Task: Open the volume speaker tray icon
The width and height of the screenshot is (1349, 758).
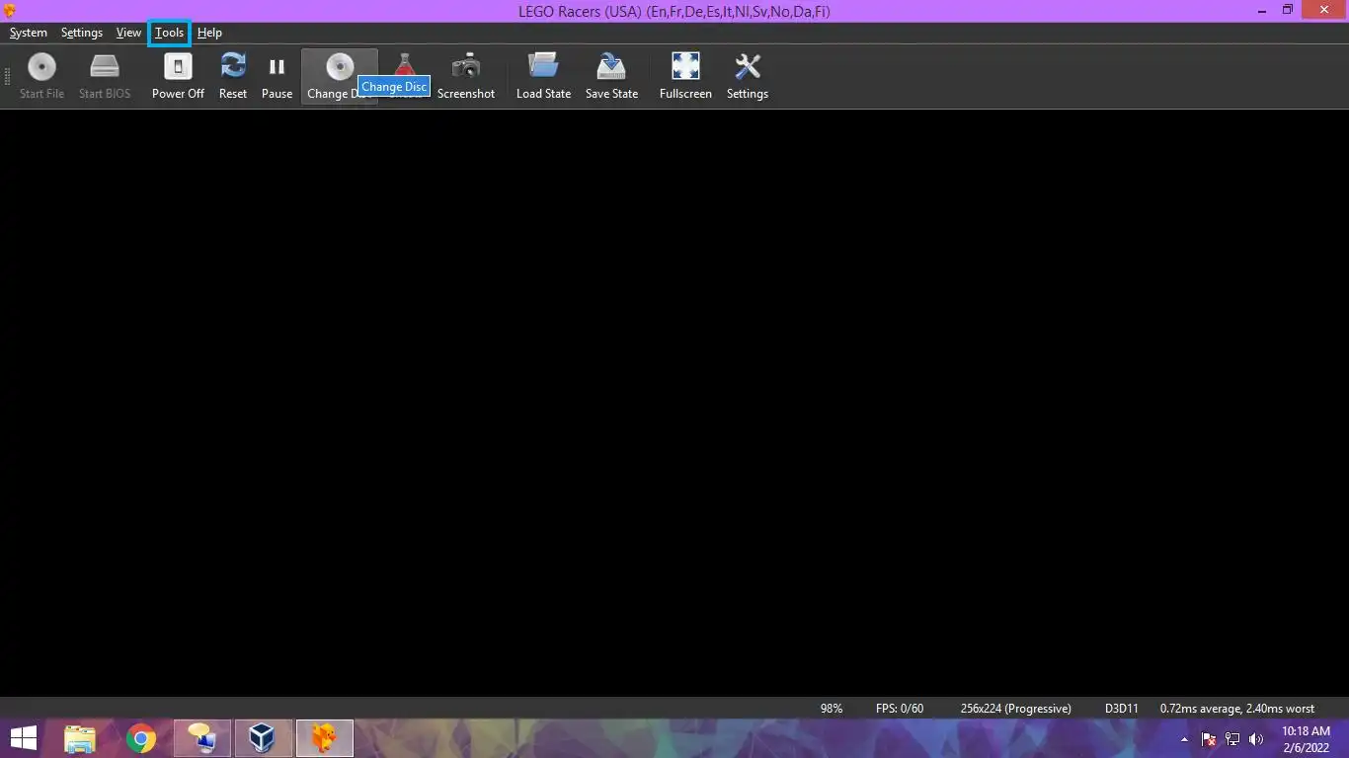Action: point(1256,739)
